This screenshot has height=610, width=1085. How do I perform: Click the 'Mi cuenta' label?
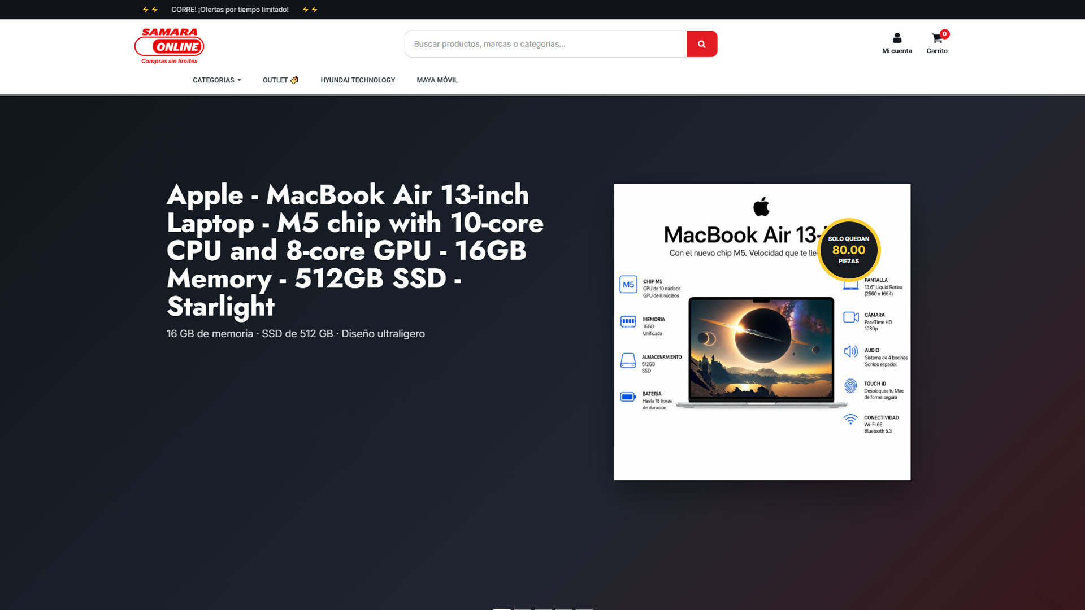897,51
